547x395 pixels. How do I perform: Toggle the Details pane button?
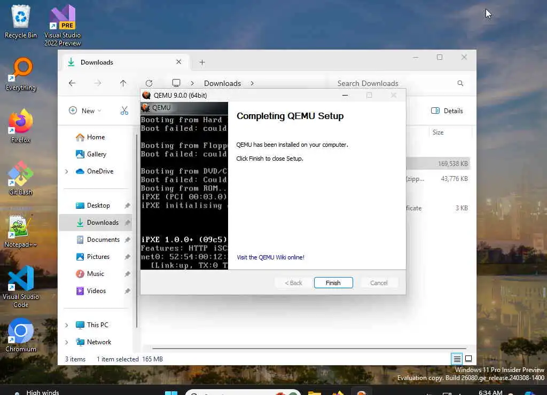tap(447, 111)
